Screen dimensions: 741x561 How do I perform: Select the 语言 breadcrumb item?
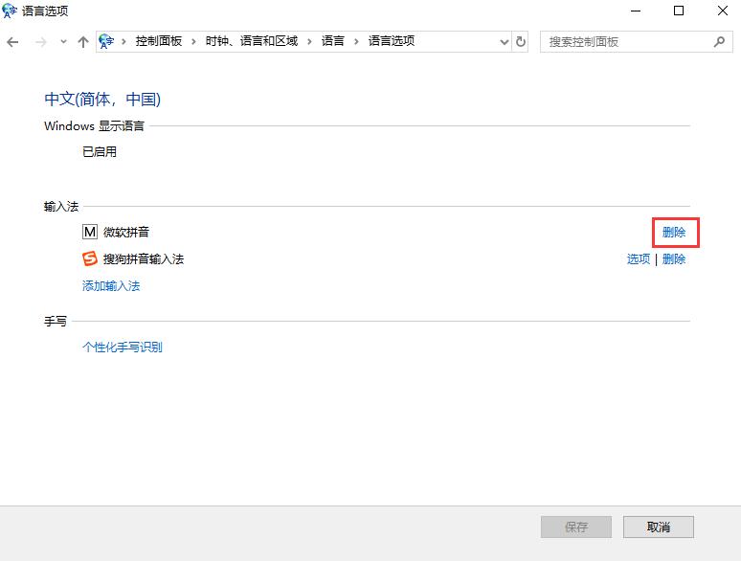332,42
